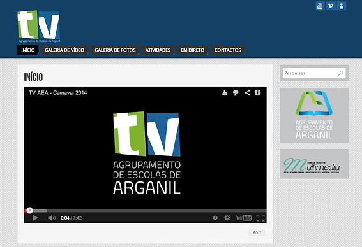Click the TV Agrupamento de Escolas logo
The image size is (362, 247).
(39, 27)
